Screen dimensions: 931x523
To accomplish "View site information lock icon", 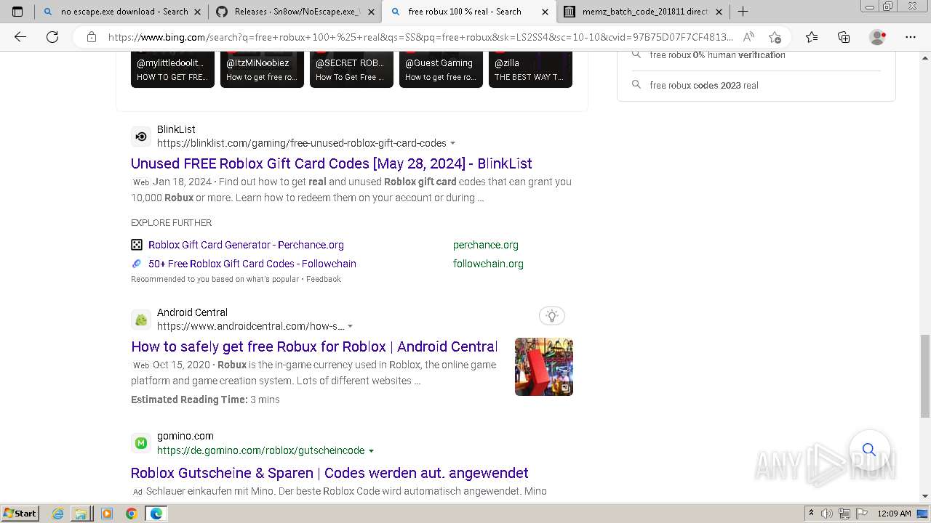I will pos(92,37).
